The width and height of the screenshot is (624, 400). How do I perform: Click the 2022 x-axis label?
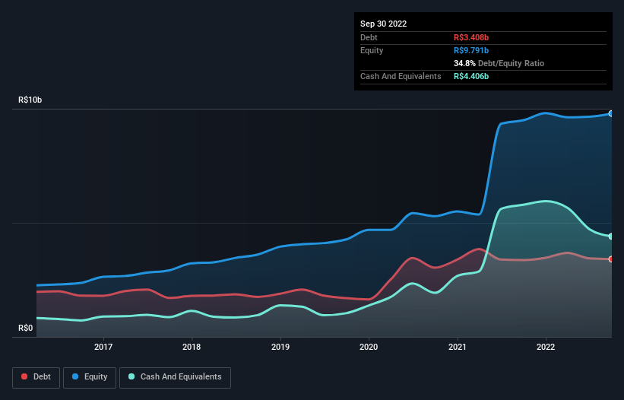546,347
